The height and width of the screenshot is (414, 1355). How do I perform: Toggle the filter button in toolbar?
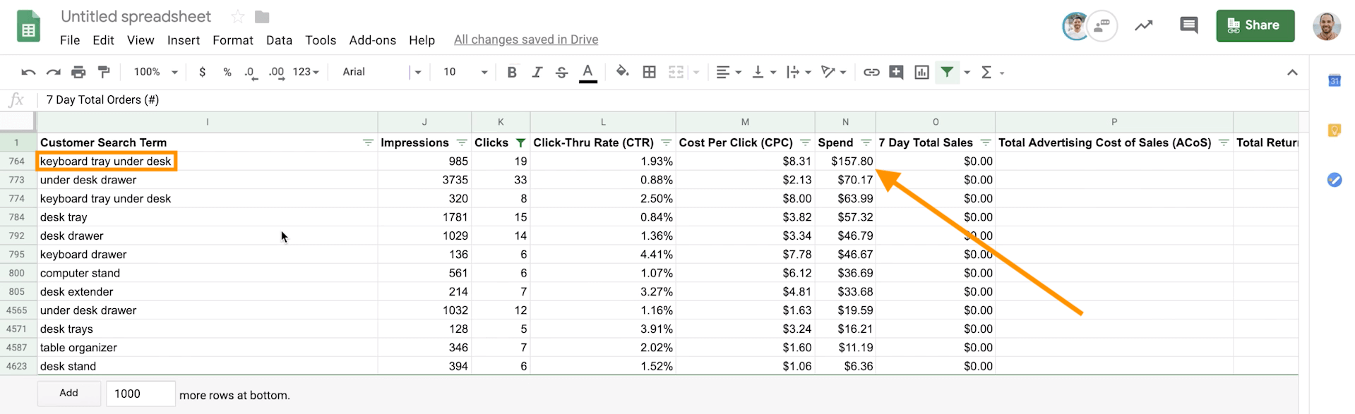947,72
